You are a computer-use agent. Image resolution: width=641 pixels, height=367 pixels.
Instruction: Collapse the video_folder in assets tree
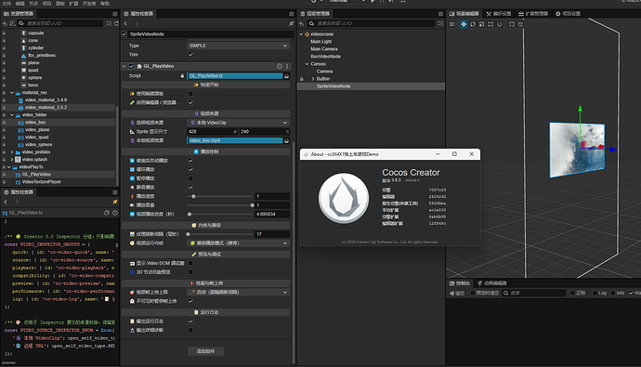click(x=12, y=115)
